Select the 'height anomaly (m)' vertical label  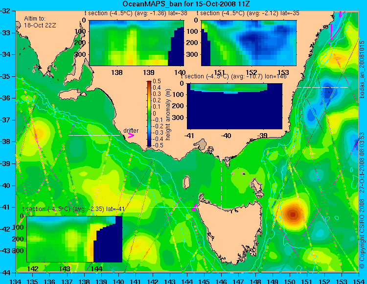(168, 115)
